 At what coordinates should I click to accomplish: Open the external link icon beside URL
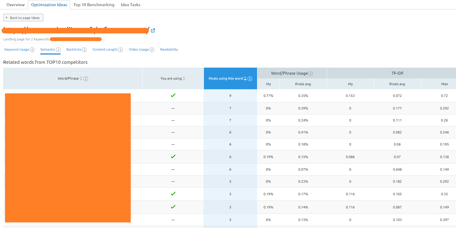(x=153, y=30)
